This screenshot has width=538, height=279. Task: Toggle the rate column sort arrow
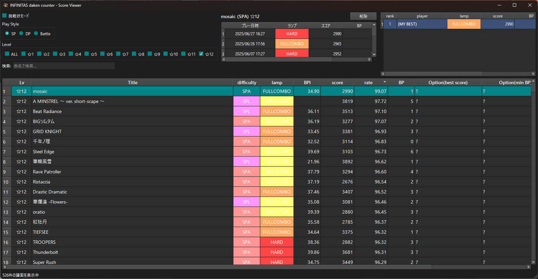coord(384,82)
